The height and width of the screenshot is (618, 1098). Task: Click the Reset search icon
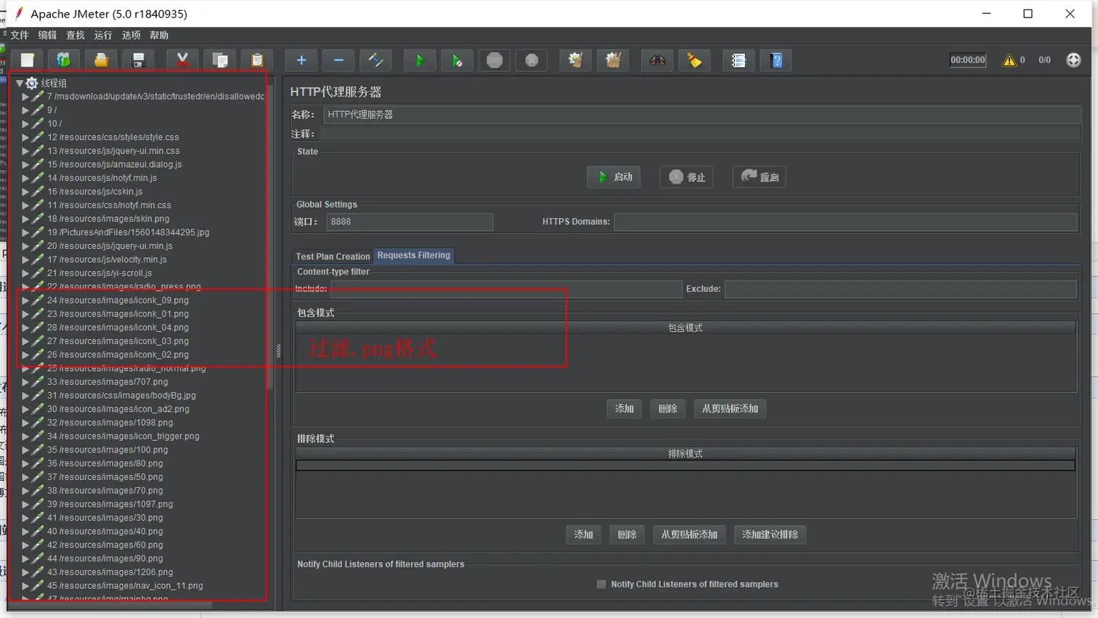point(694,60)
